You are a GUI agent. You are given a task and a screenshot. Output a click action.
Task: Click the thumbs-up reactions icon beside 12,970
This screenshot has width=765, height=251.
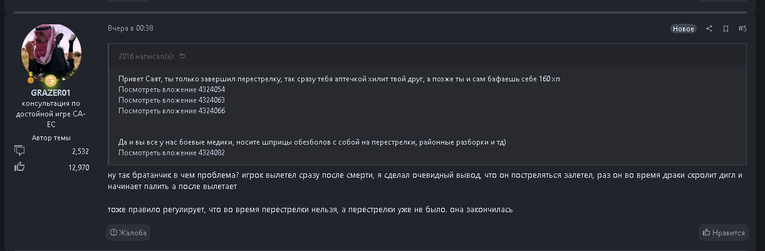19,167
